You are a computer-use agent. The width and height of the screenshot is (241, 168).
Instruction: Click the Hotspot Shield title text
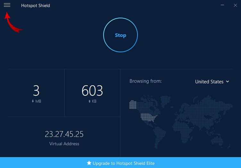point(36,5)
